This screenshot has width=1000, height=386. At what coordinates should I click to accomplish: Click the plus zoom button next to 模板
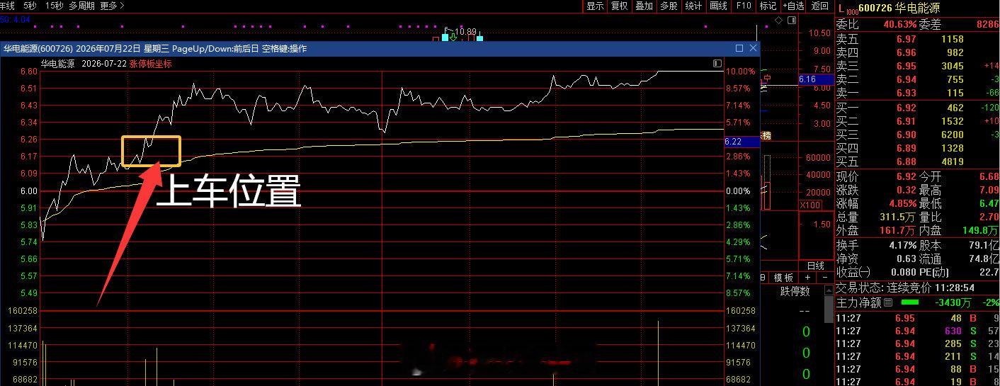pyautogui.click(x=807, y=278)
